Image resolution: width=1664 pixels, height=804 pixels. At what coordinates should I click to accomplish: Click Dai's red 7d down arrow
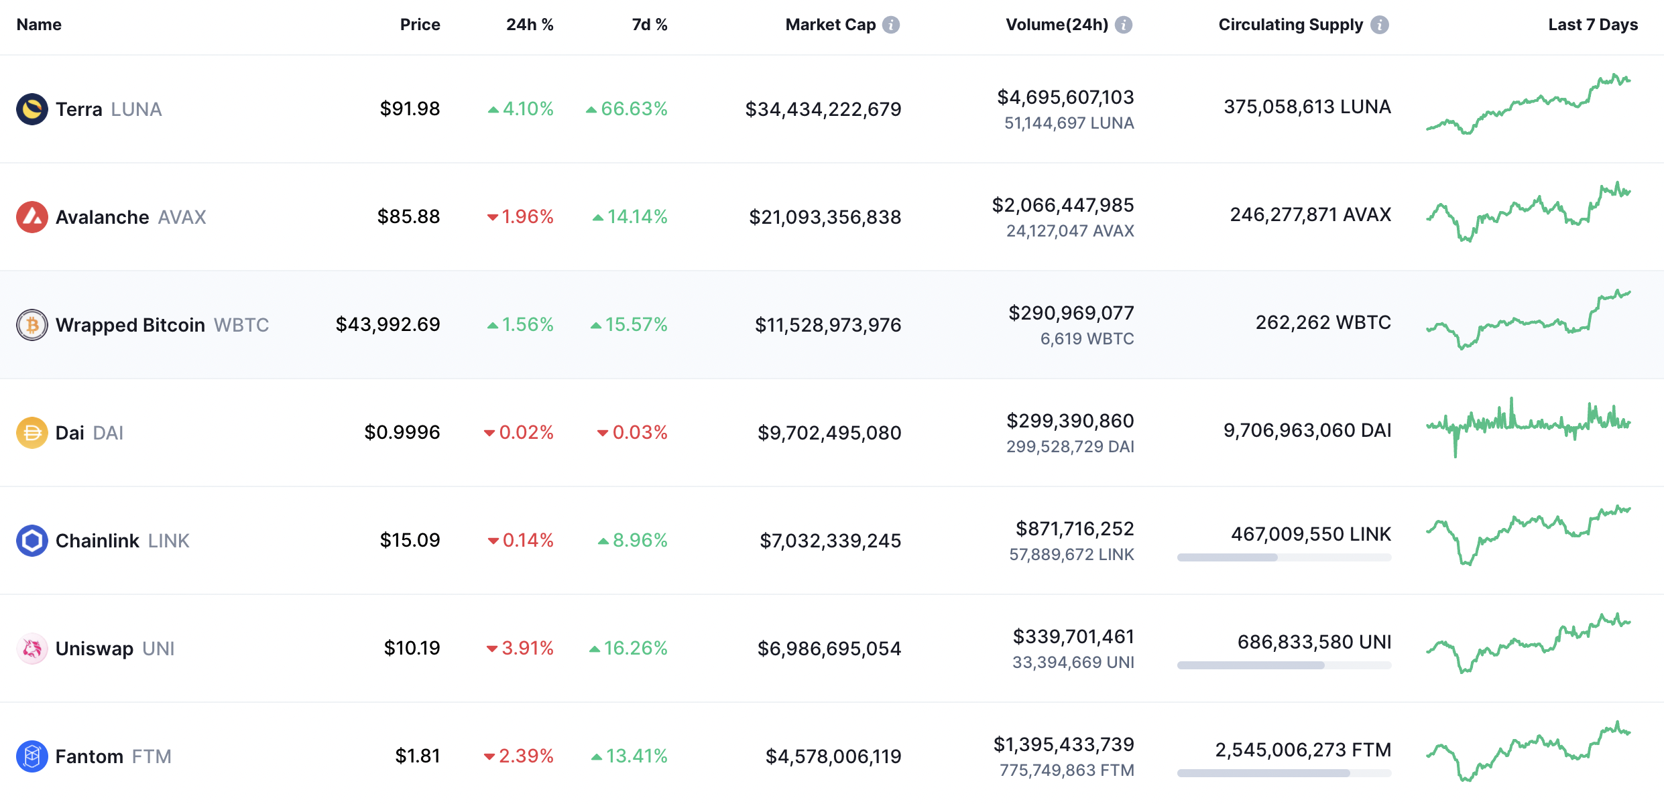coord(603,433)
